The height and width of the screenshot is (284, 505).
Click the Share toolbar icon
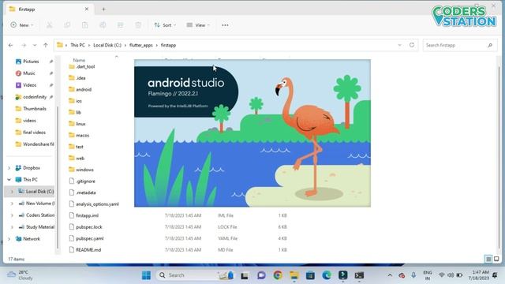[121, 25]
